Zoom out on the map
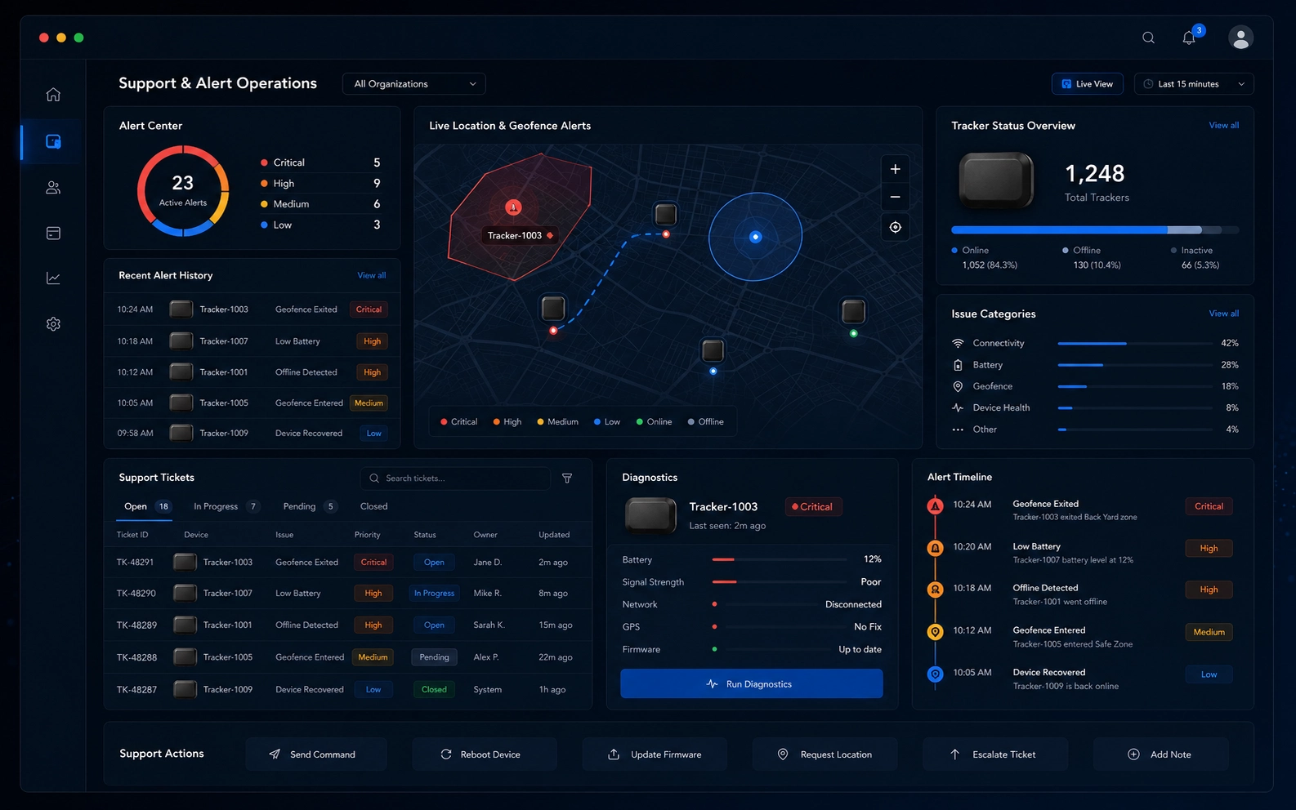Viewport: 1296px width, 810px height. coord(896,197)
